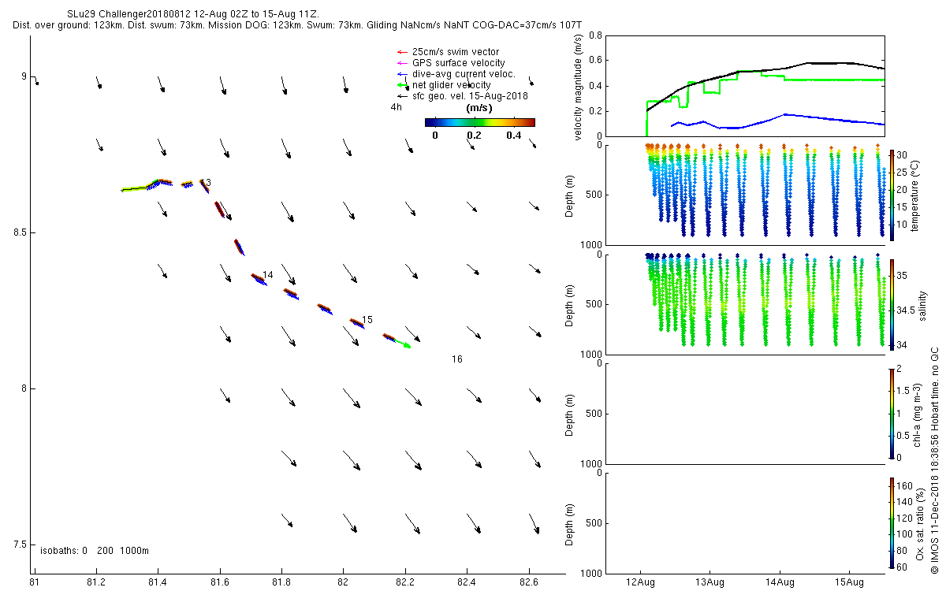Click the horizontal velocity colorbar on the map
This screenshot has height=591, width=946.
480,122
